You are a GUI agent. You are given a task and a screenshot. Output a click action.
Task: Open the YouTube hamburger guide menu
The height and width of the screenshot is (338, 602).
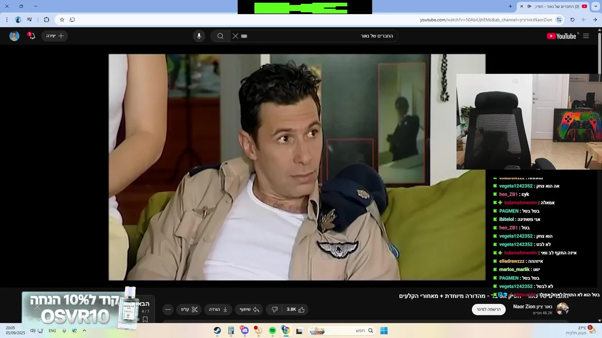pyautogui.click(x=586, y=36)
